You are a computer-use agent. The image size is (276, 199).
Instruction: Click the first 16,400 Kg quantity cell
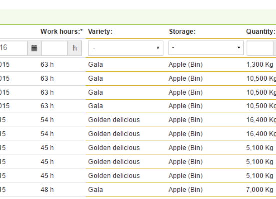coord(261,120)
